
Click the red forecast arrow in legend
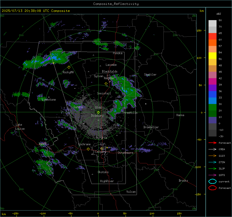point(212,143)
